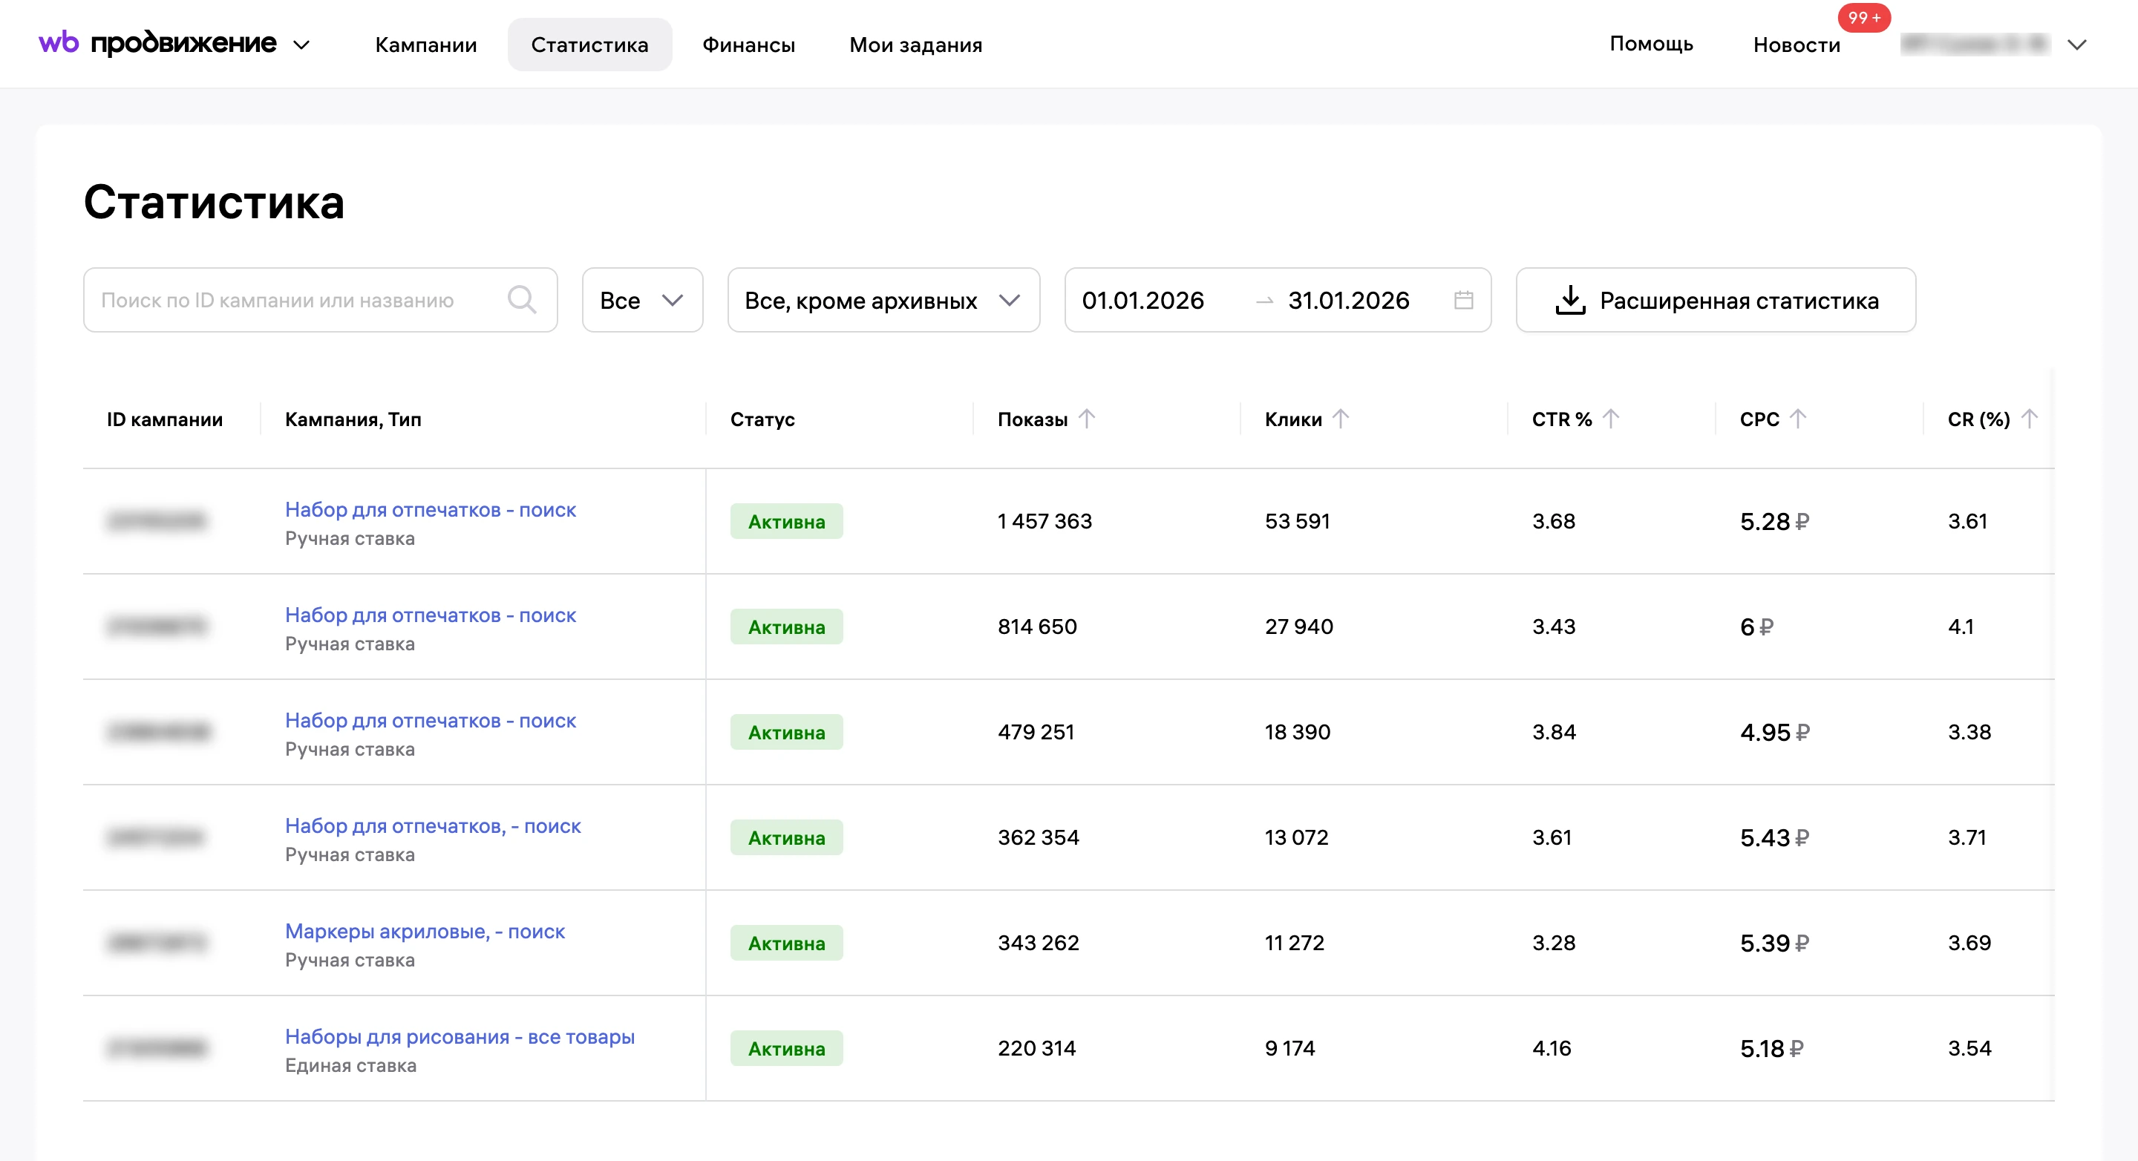The image size is (2138, 1161).
Task: Open Новости in the header
Action: tap(1796, 45)
